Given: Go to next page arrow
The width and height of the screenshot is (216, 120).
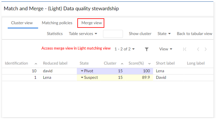Looking at the screenshot, I should pyautogui.click(x=206, y=49).
